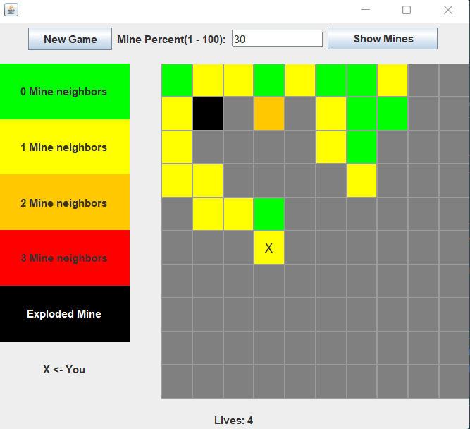Image resolution: width=470 pixels, height=429 pixels.
Task: Maximize the game window
Action: point(407,10)
